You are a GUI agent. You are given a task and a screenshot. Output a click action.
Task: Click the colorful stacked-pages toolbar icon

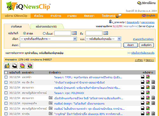coord(22,66)
